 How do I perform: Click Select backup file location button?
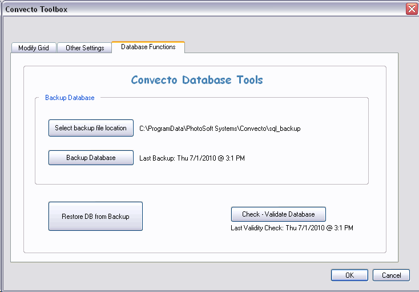coord(91,128)
